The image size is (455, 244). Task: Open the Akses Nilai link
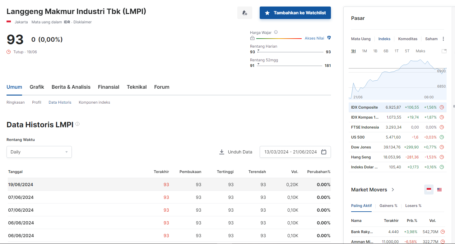point(314,38)
